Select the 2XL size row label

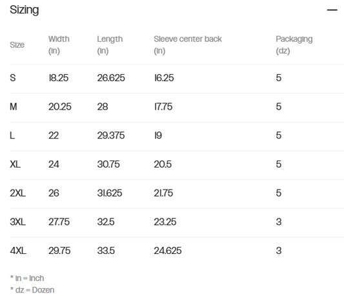click(18, 193)
